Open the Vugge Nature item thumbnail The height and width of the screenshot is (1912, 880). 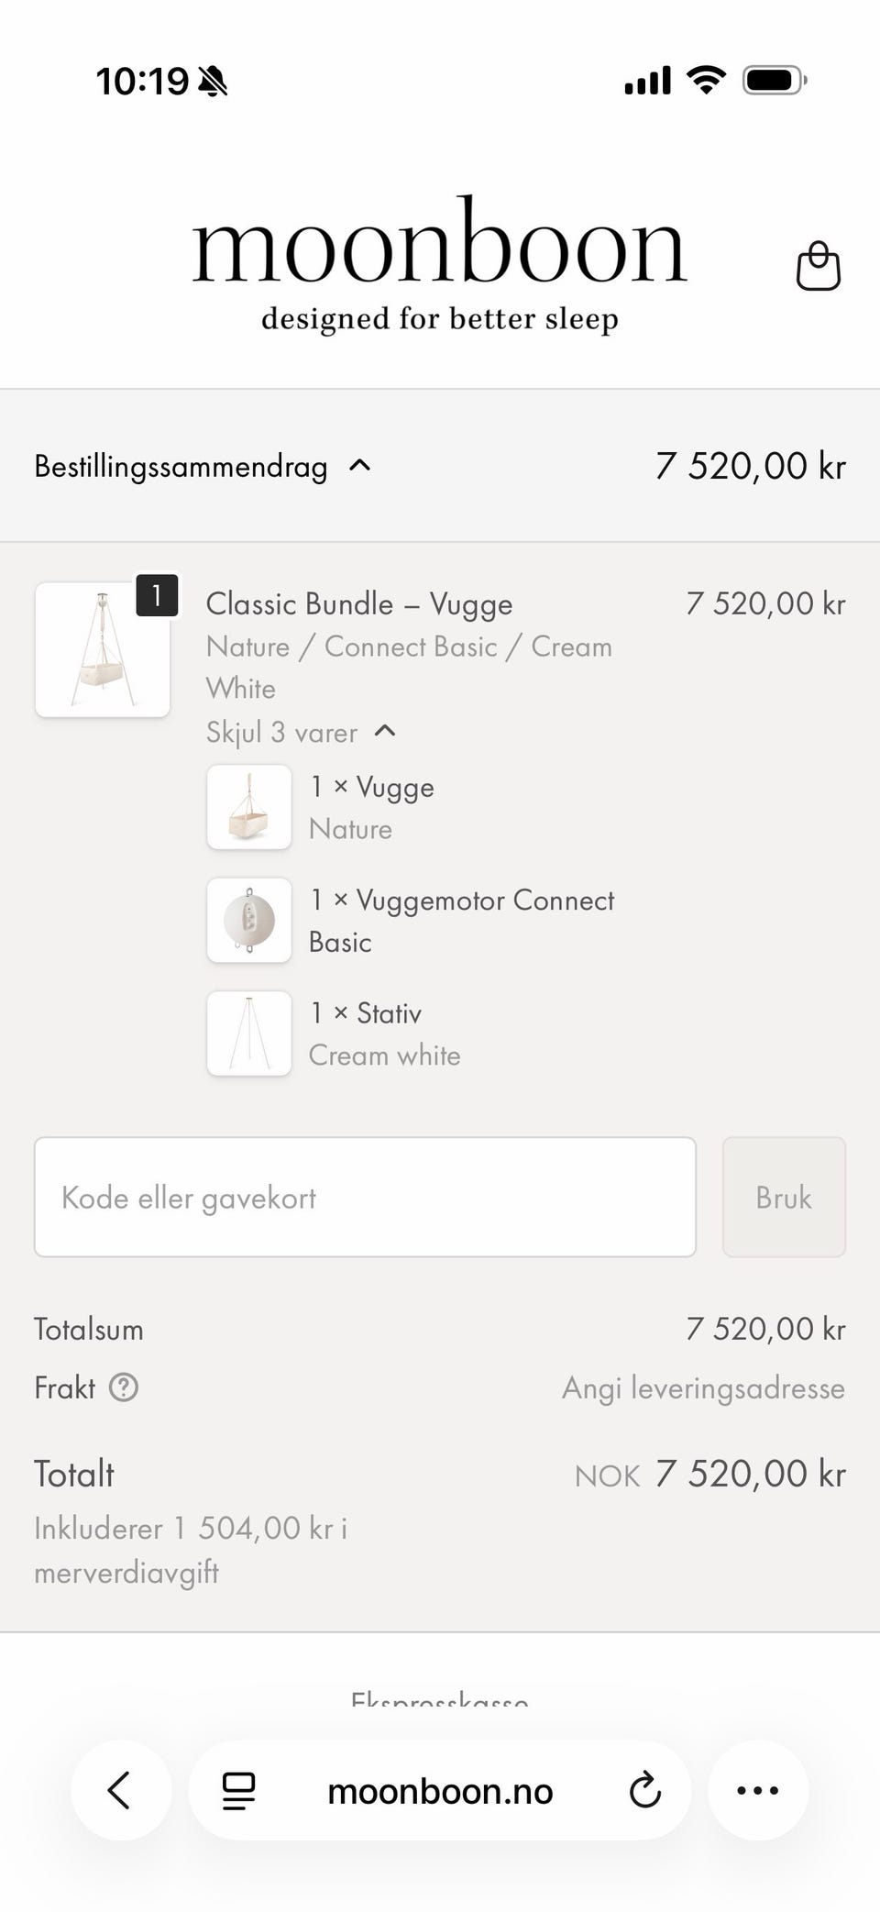point(249,807)
